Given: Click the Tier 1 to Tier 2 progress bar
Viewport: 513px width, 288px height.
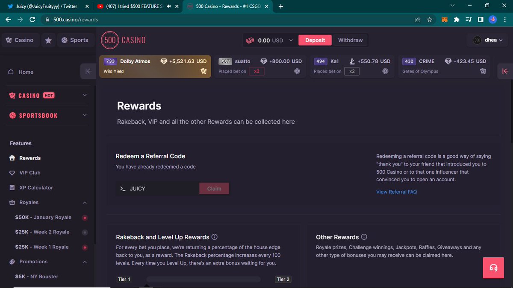Looking at the screenshot, I should [x=203, y=279].
